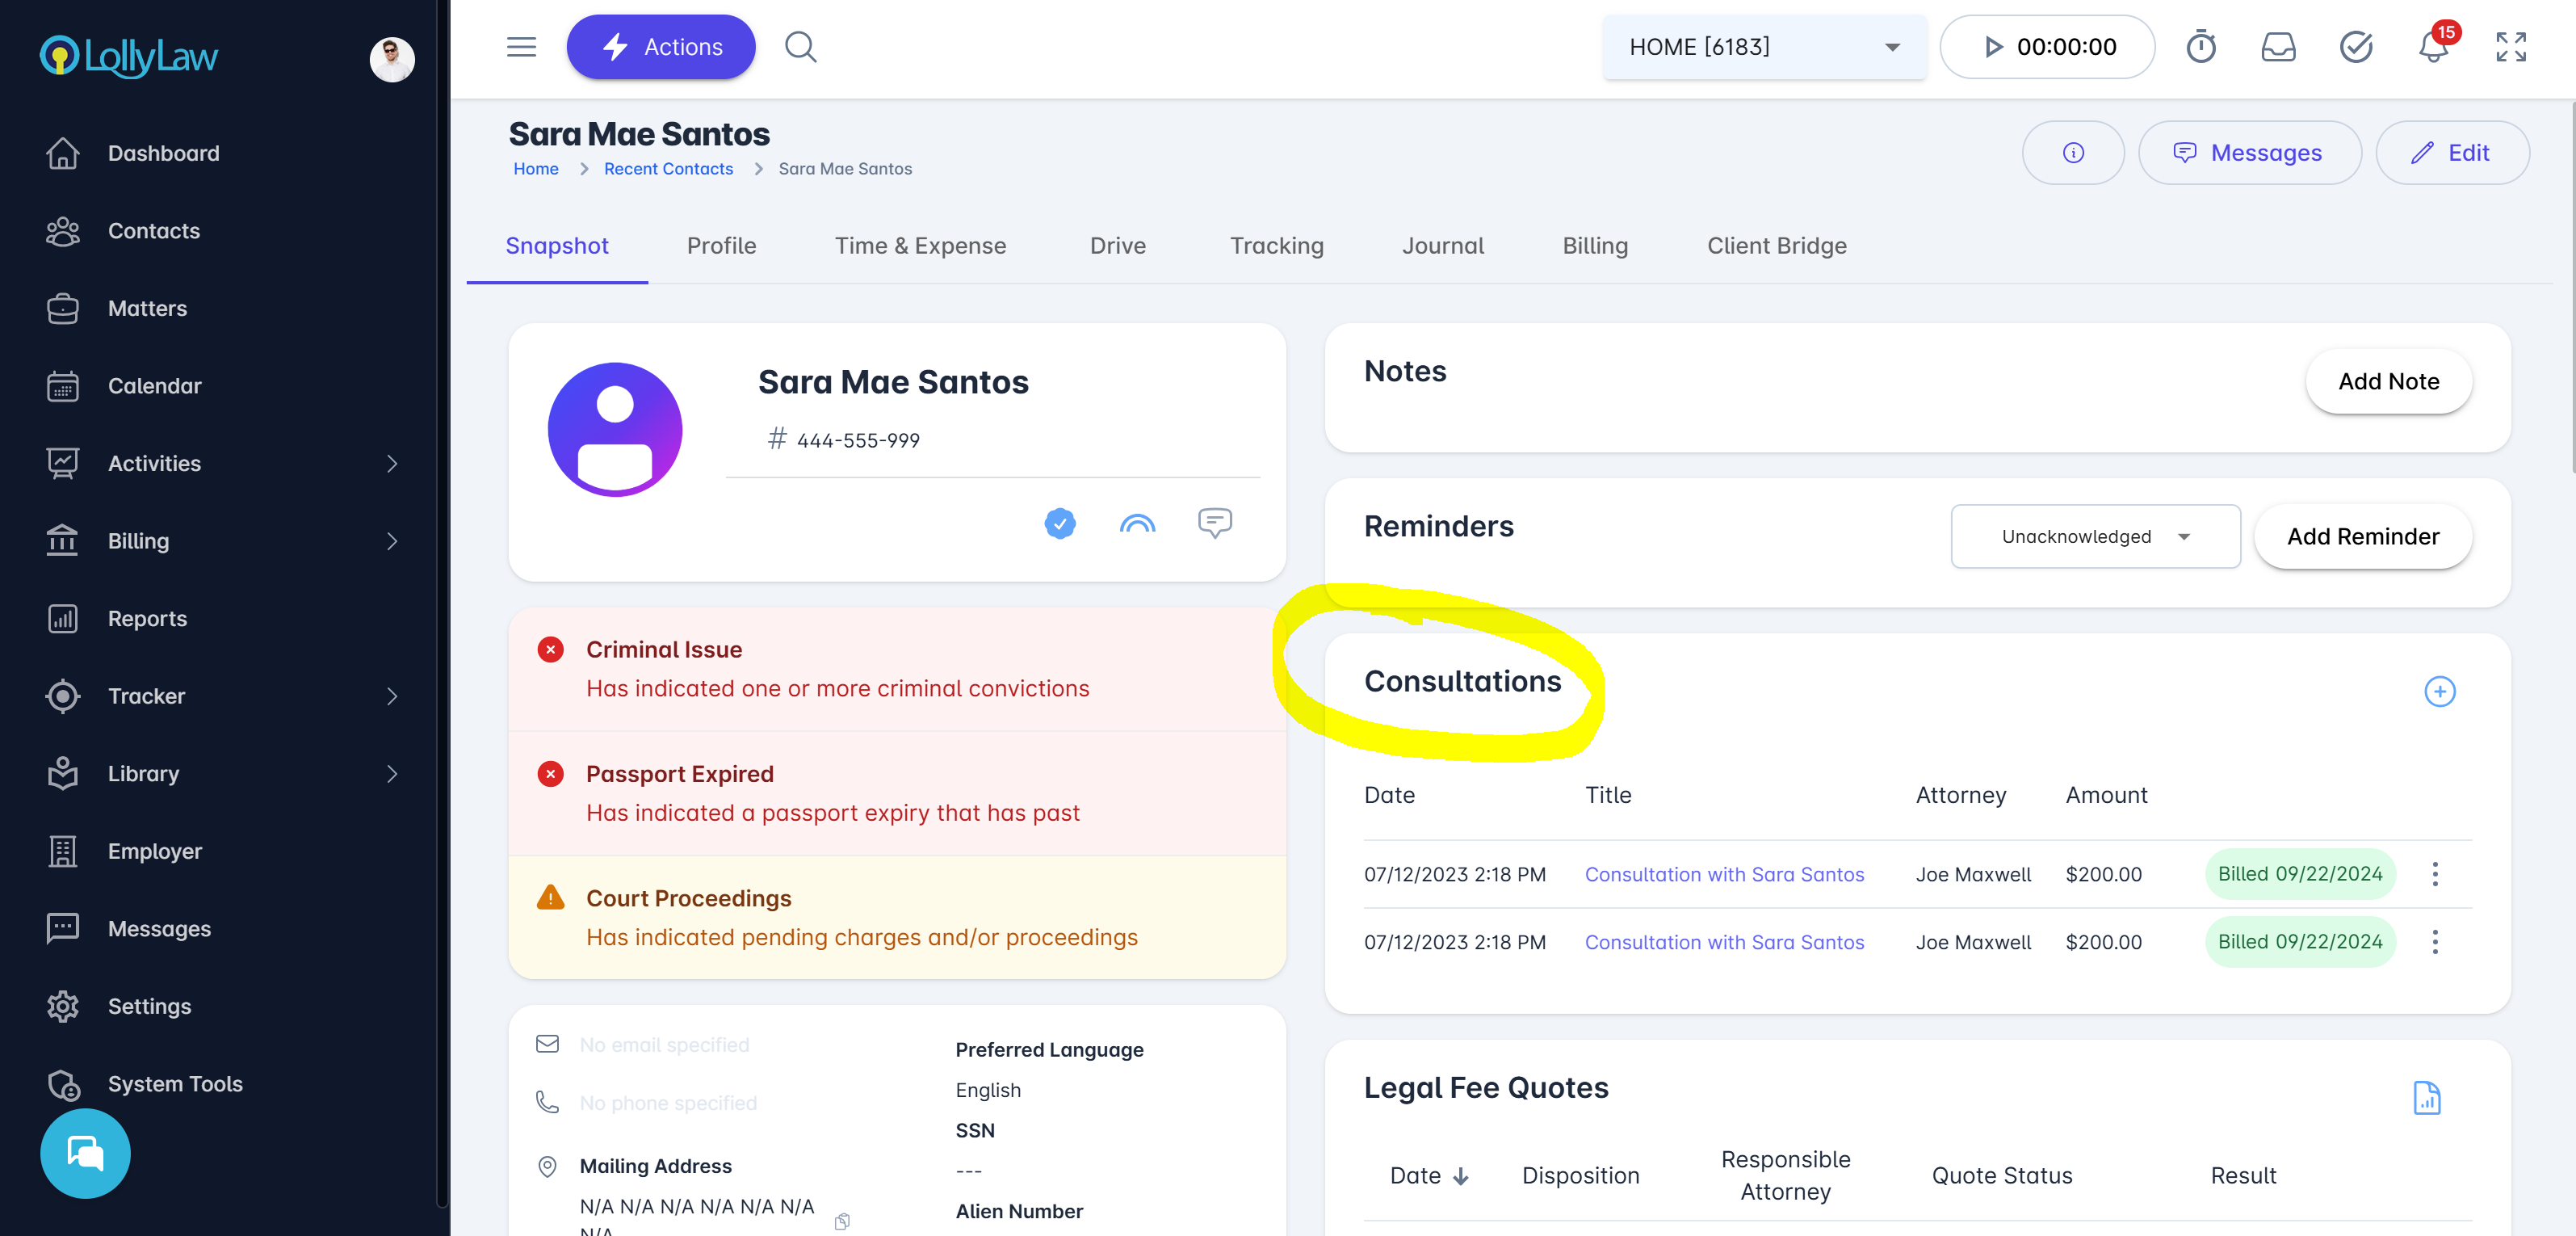Open the Client Bridge tab
The height and width of the screenshot is (1236, 2576).
coord(1776,246)
